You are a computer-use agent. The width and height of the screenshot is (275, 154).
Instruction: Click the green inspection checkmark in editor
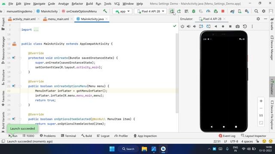click(x=174, y=26)
